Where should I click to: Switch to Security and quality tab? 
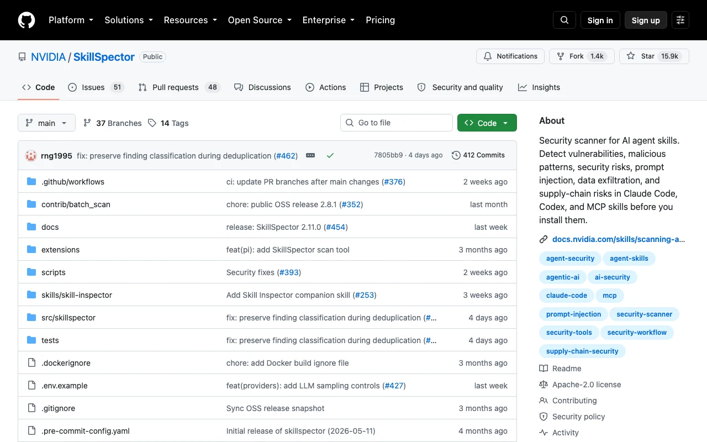(460, 87)
